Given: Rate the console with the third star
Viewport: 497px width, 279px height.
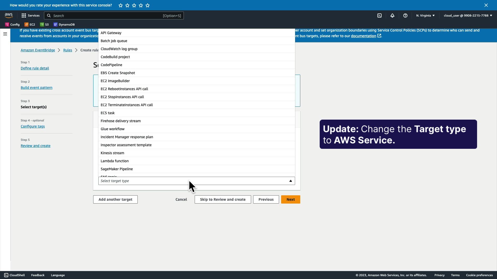Looking at the screenshot, I should click(x=134, y=5).
